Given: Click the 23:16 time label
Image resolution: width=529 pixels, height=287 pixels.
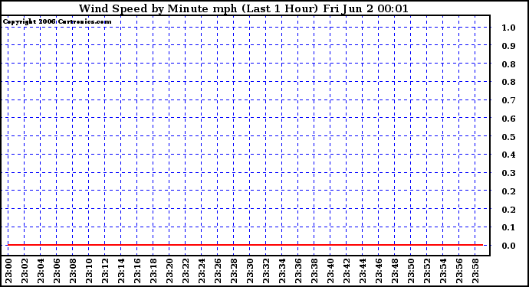Looking at the screenshot, I should (137, 271).
